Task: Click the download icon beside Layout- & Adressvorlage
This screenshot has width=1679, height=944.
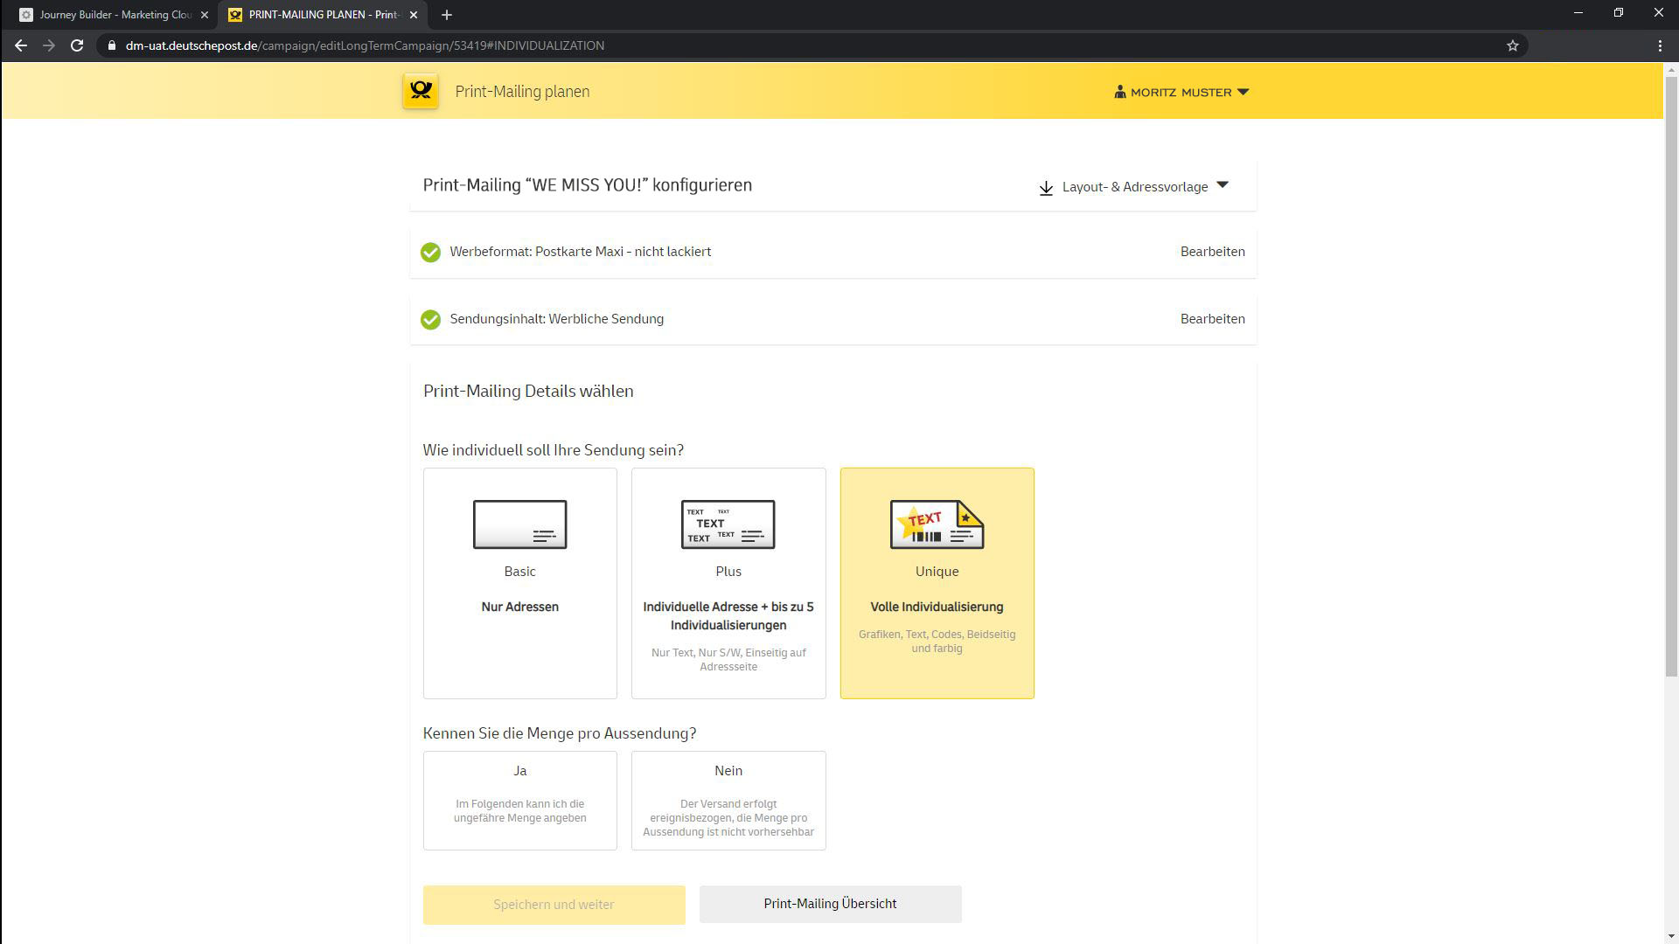Action: click(1046, 188)
